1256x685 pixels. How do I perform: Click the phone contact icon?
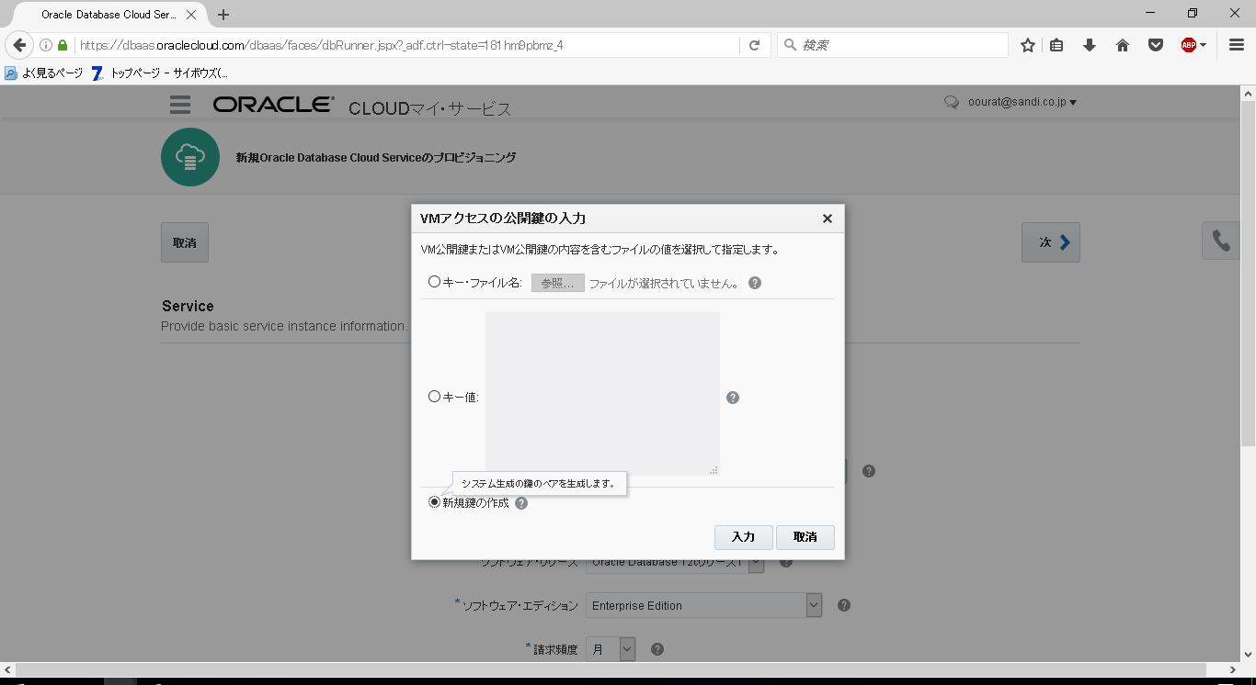(x=1221, y=241)
